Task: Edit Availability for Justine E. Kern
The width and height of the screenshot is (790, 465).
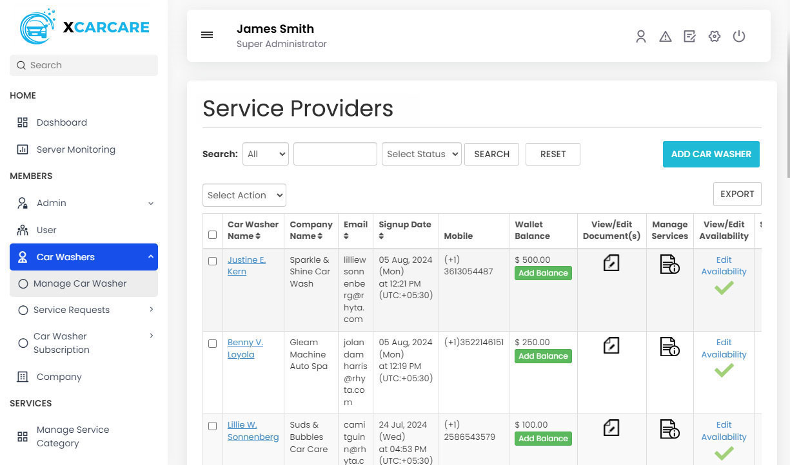Action: click(x=724, y=265)
